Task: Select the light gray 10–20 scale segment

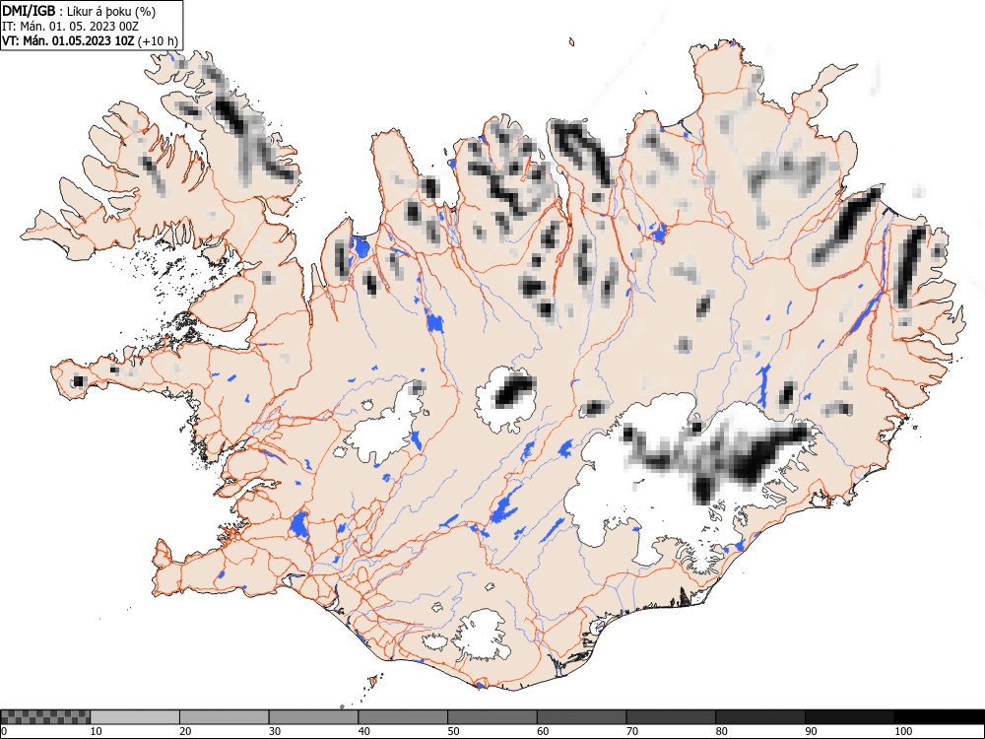Action: coord(135,717)
